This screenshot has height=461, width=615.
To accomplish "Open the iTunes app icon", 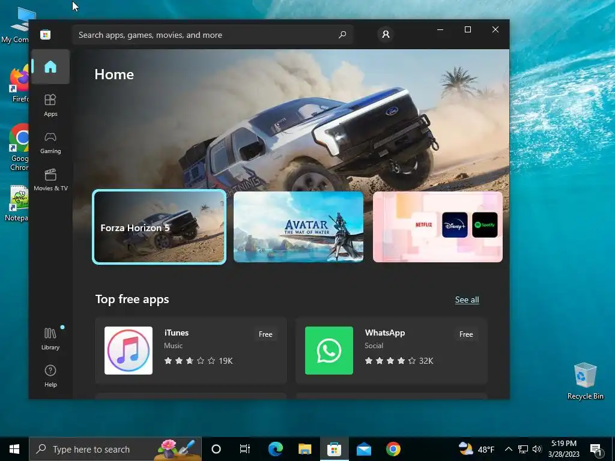I will click(129, 351).
